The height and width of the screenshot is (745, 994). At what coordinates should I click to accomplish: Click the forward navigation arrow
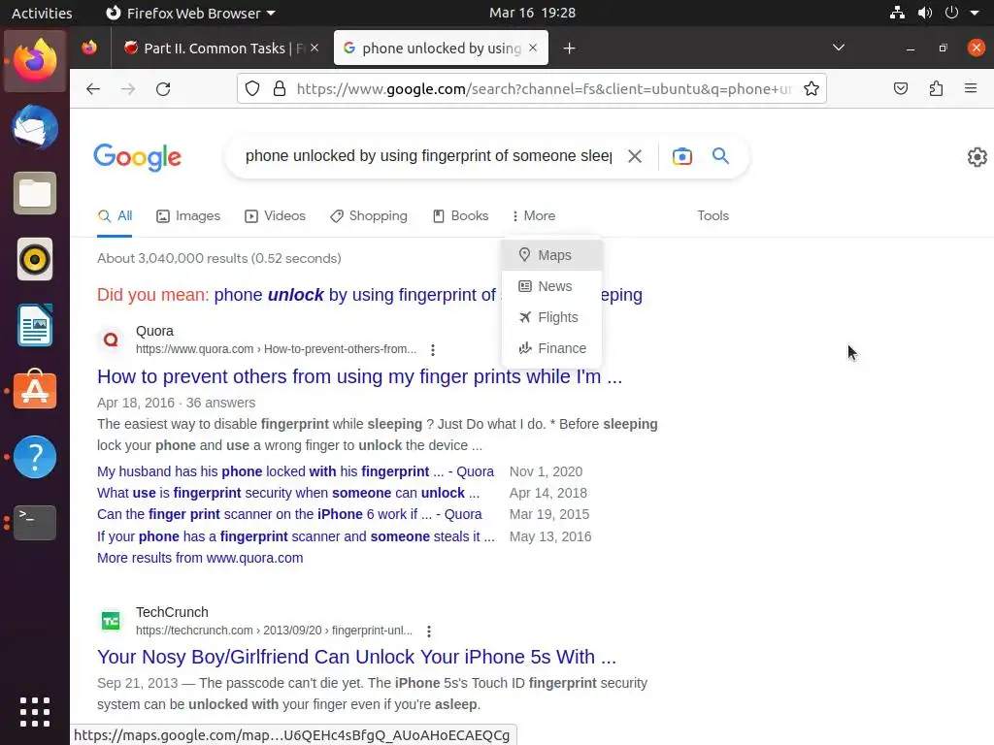tap(128, 88)
